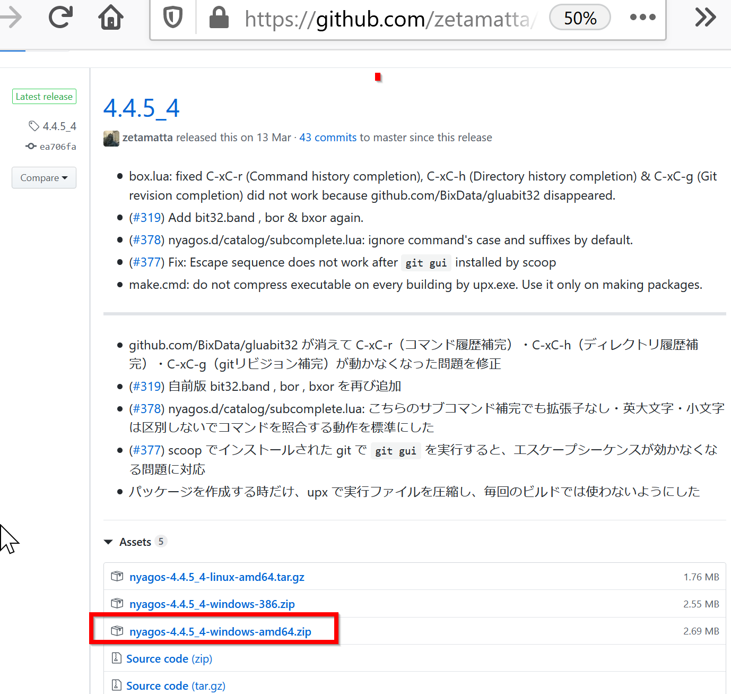View the 43 commits link

click(328, 138)
